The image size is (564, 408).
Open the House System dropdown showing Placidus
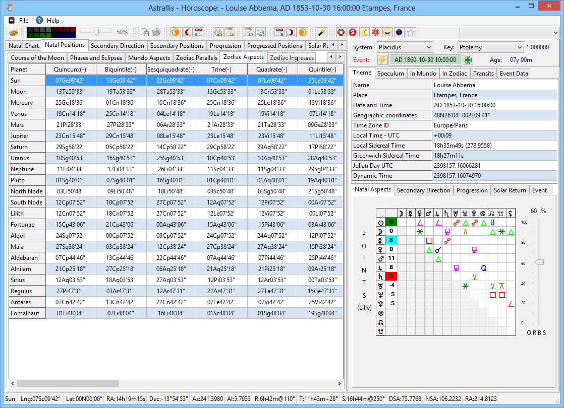pos(405,47)
